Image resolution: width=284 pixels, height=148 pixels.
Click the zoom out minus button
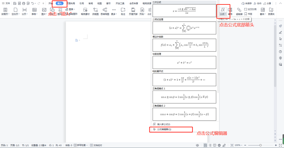tap(245, 145)
